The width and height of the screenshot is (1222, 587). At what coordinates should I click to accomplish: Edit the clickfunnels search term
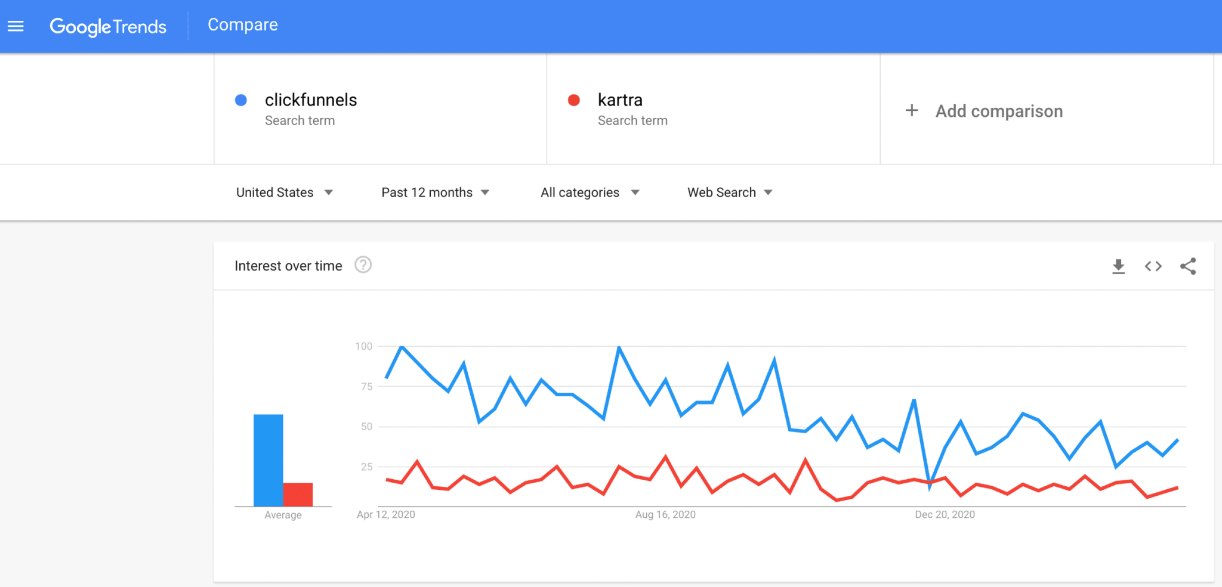[x=311, y=100]
